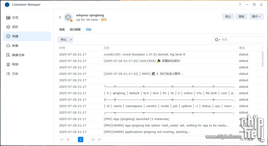Image resolution: width=268 pixels, height=146 pixels.
Task: Open the column options three-dot menu
Action: tap(262, 48)
